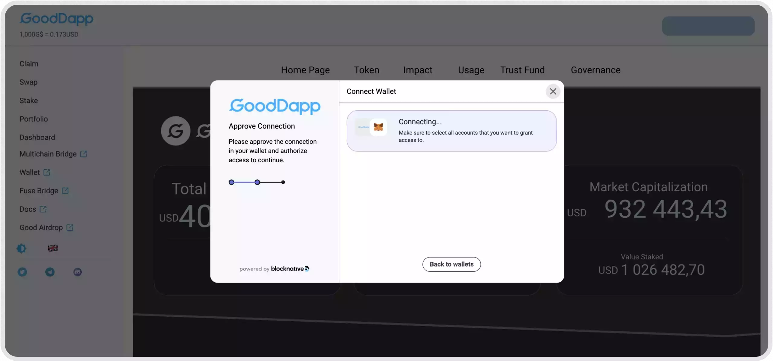Open the Multichain Bridge external link
This screenshot has height=361, width=773.
(53, 154)
